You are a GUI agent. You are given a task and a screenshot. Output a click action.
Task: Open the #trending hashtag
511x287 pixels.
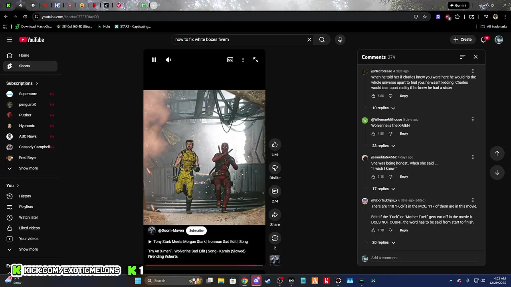point(156,256)
